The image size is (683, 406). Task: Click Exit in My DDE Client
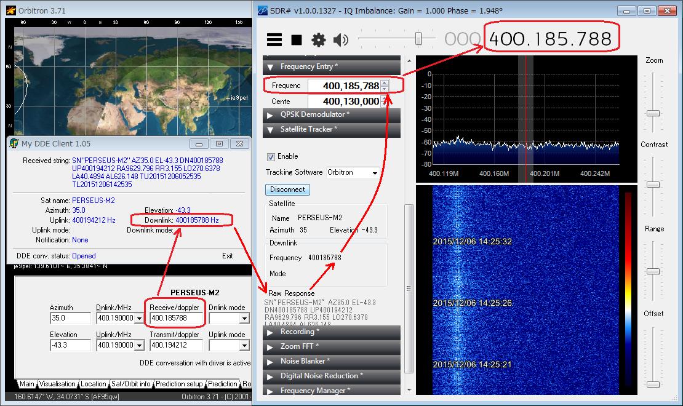coord(228,256)
